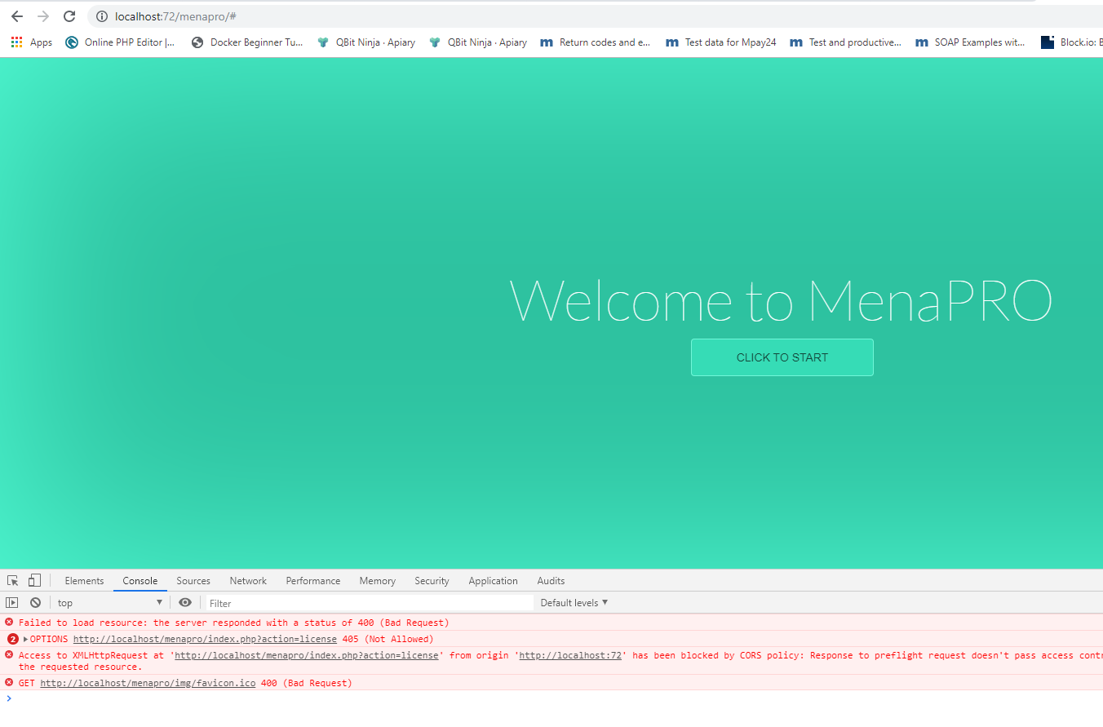
Task: Open the Security tab
Action: tap(432, 581)
